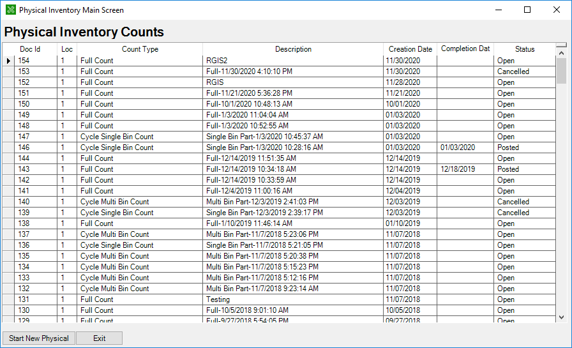Select description Single Bin Part-12/3/2019 2:39:17 PM
Screen dimensions: 572x348
(293, 213)
